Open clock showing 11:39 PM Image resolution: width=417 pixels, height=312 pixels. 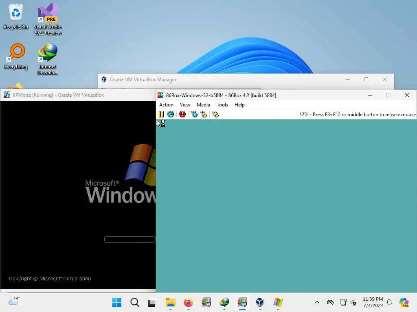373,302
